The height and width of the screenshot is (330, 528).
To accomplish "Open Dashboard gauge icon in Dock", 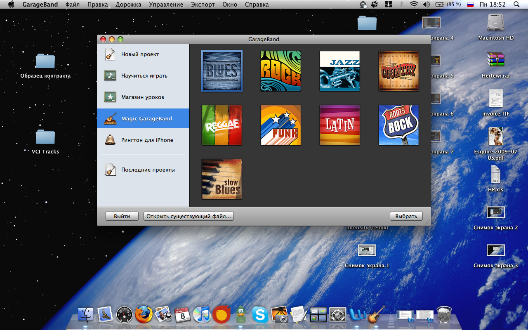I will (124, 315).
